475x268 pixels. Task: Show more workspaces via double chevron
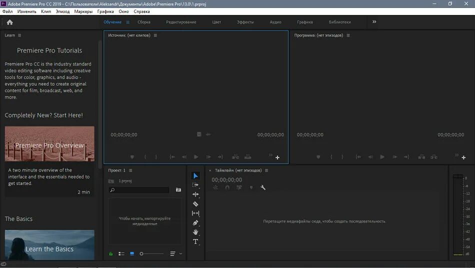click(374, 22)
